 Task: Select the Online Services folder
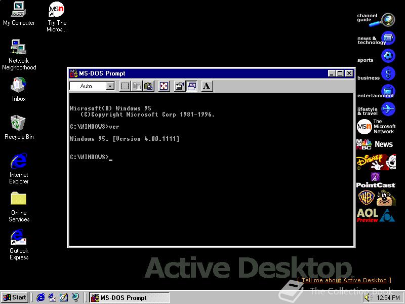pyautogui.click(x=19, y=207)
